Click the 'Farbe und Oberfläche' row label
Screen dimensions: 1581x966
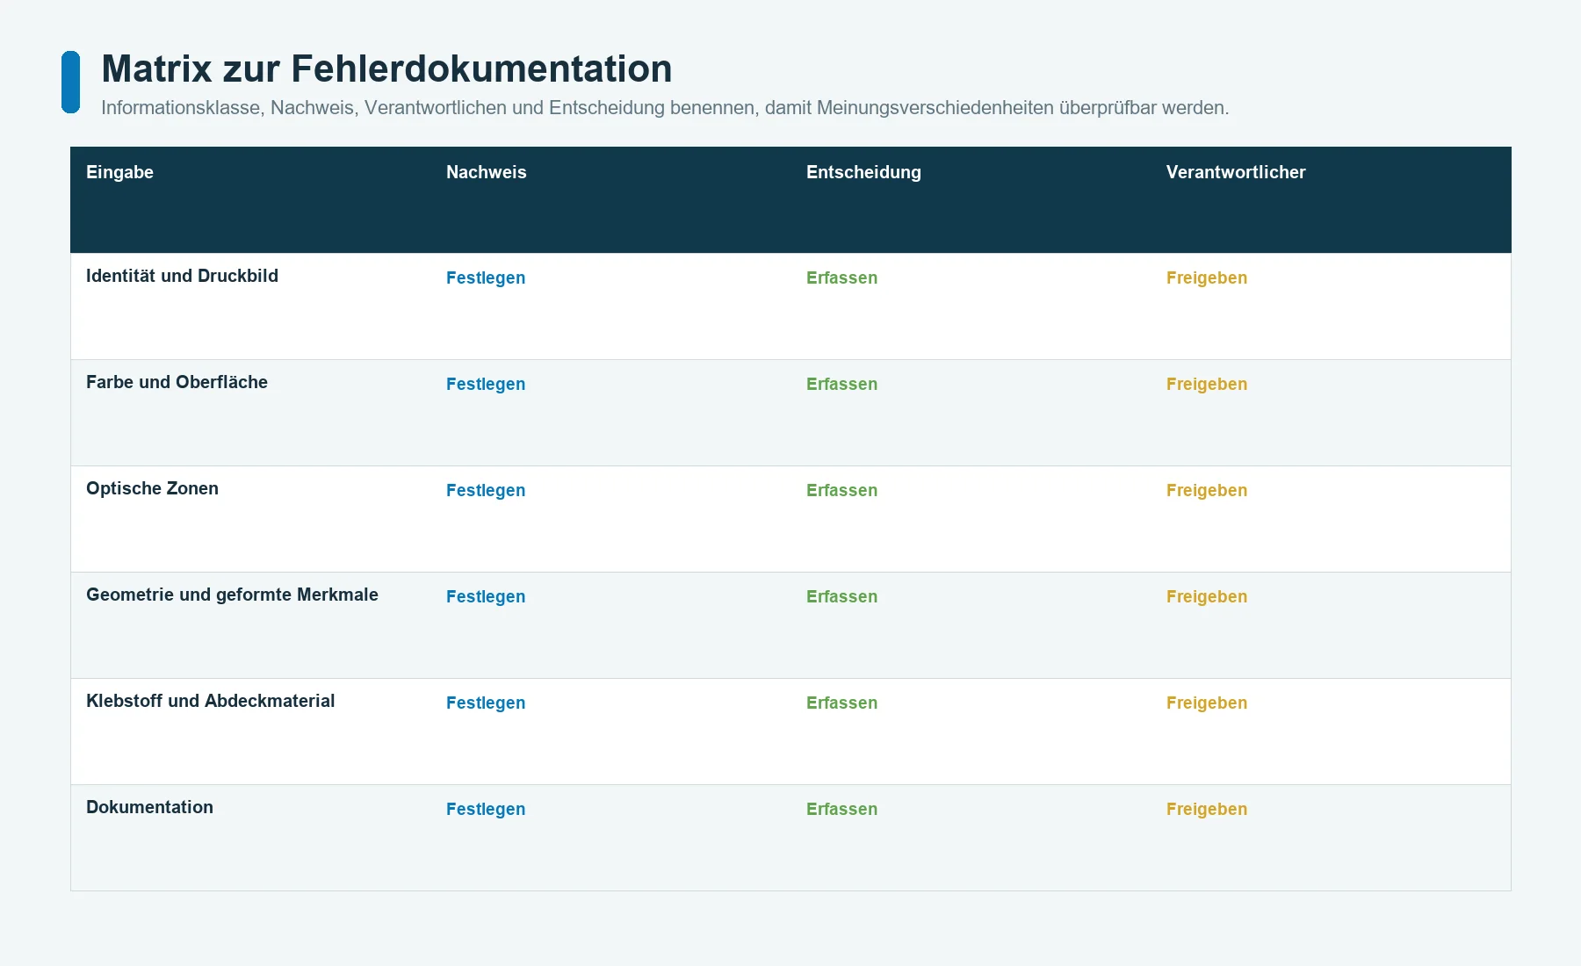click(x=177, y=382)
